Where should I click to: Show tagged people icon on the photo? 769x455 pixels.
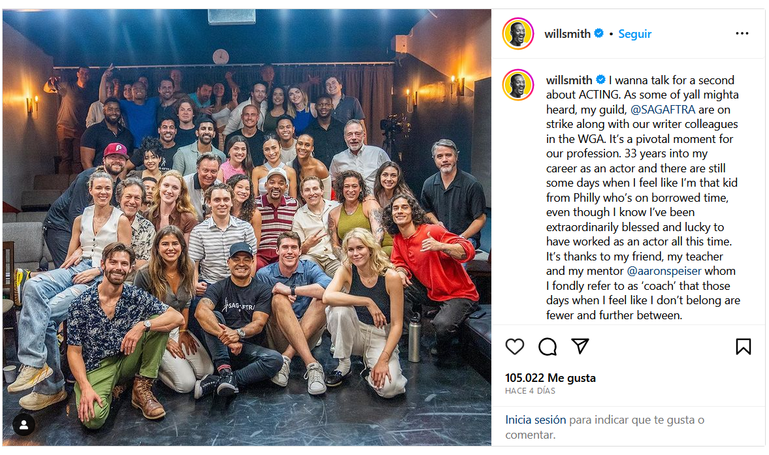(x=24, y=424)
